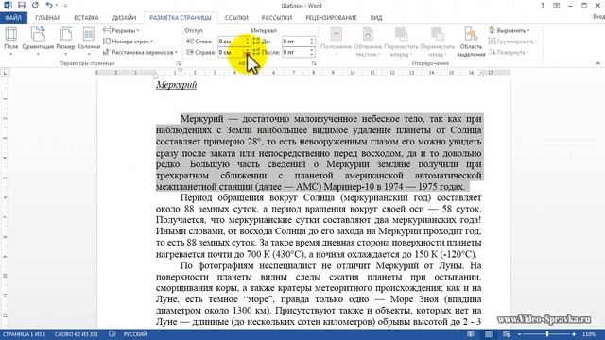Increase the Слева indent value
The width and height of the screenshot is (605, 340).
(248, 39)
